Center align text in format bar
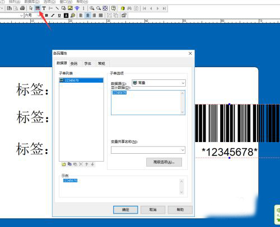 (87, 15)
